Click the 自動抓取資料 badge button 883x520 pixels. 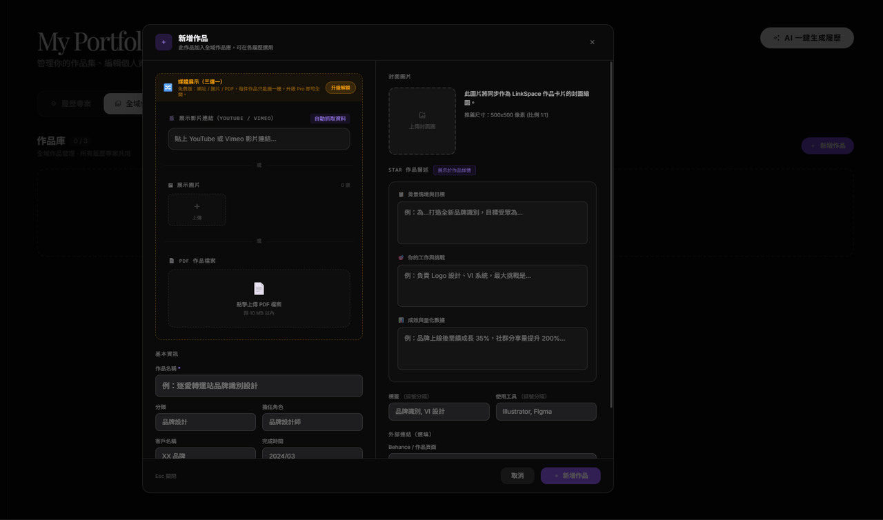[x=330, y=119]
